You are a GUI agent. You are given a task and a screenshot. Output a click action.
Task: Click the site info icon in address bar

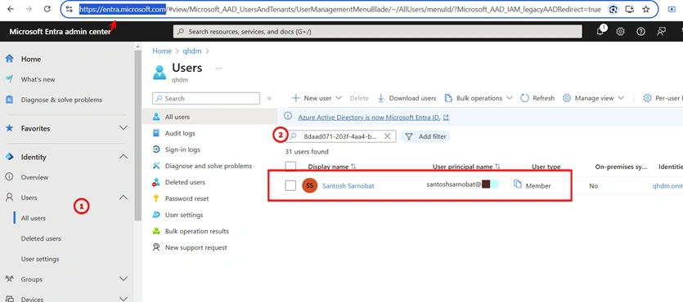pyautogui.click(x=70, y=9)
